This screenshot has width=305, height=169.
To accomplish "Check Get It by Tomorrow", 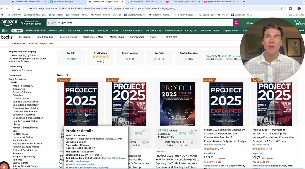I will tap(10, 70).
